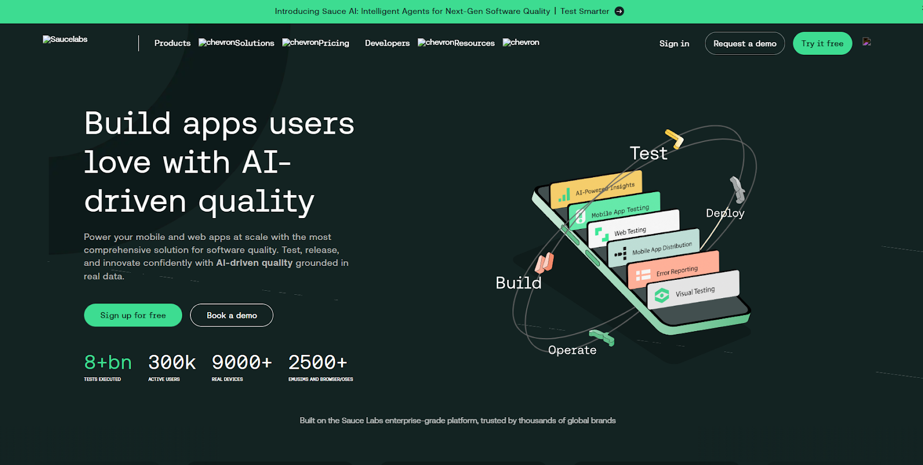The width and height of the screenshot is (923, 465).
Task: Click the broken image icon beside Try it free
Action: pyautogui.click(x=866, y=42)
